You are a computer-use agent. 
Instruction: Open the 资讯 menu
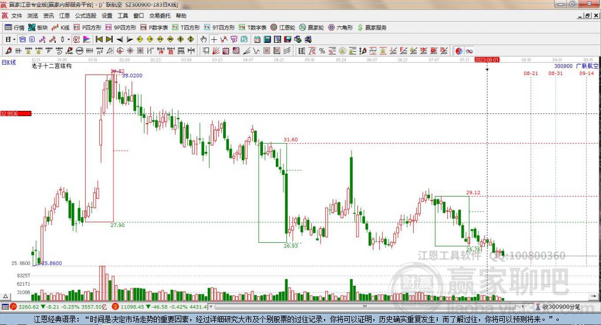coord(48,16)
